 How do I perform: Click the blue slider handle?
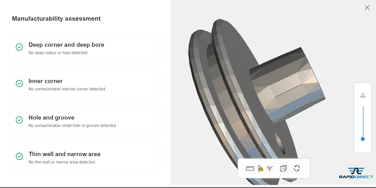pyautogui.click(x=363, y=139)
